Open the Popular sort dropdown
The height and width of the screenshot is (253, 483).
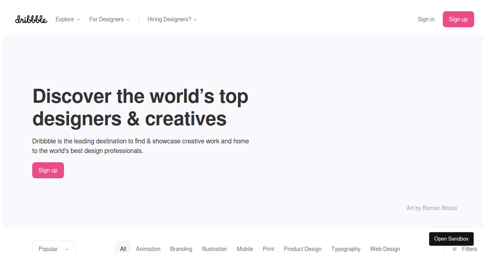(x=53, y=249)
